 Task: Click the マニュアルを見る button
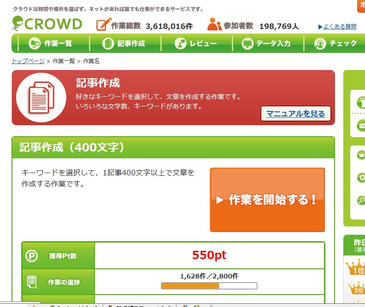[295, 114]
